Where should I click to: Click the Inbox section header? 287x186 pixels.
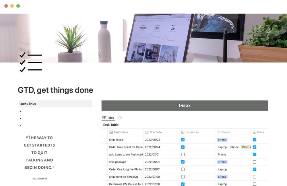[x=185, y=106]
